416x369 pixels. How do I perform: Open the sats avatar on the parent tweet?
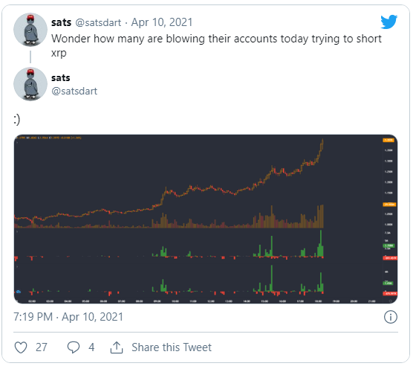coord(30,30)
